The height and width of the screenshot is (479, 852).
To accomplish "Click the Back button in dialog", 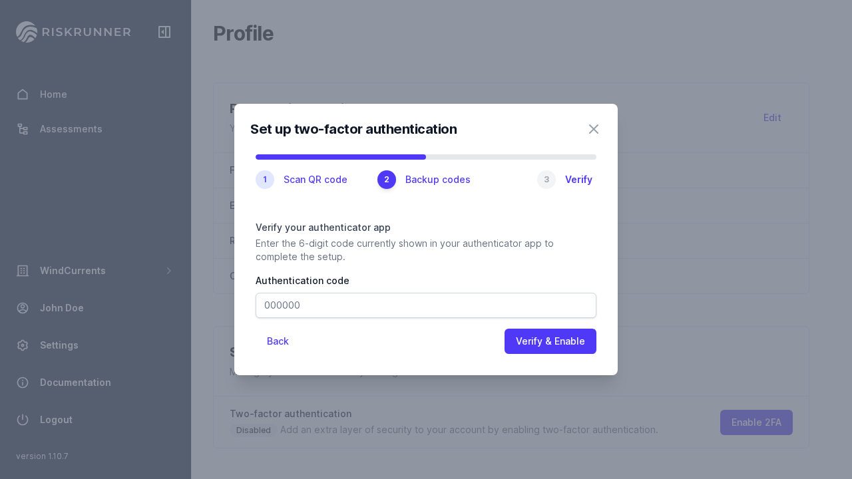I will pos(278,341).
